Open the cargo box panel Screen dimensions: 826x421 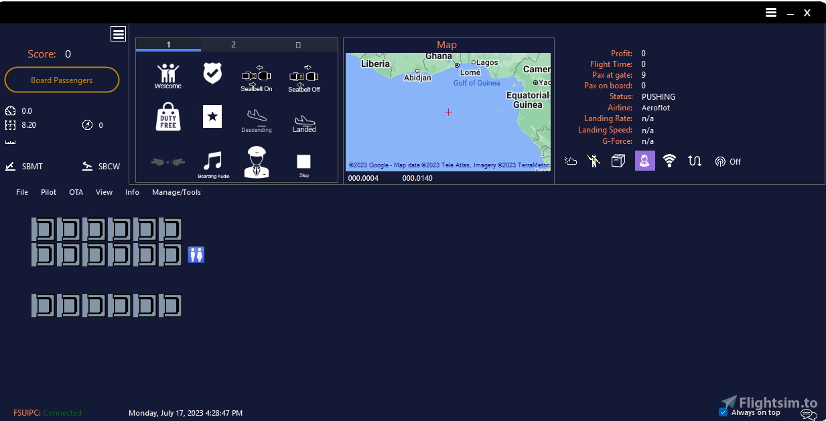pyautogui.click(x=618, y=161)
